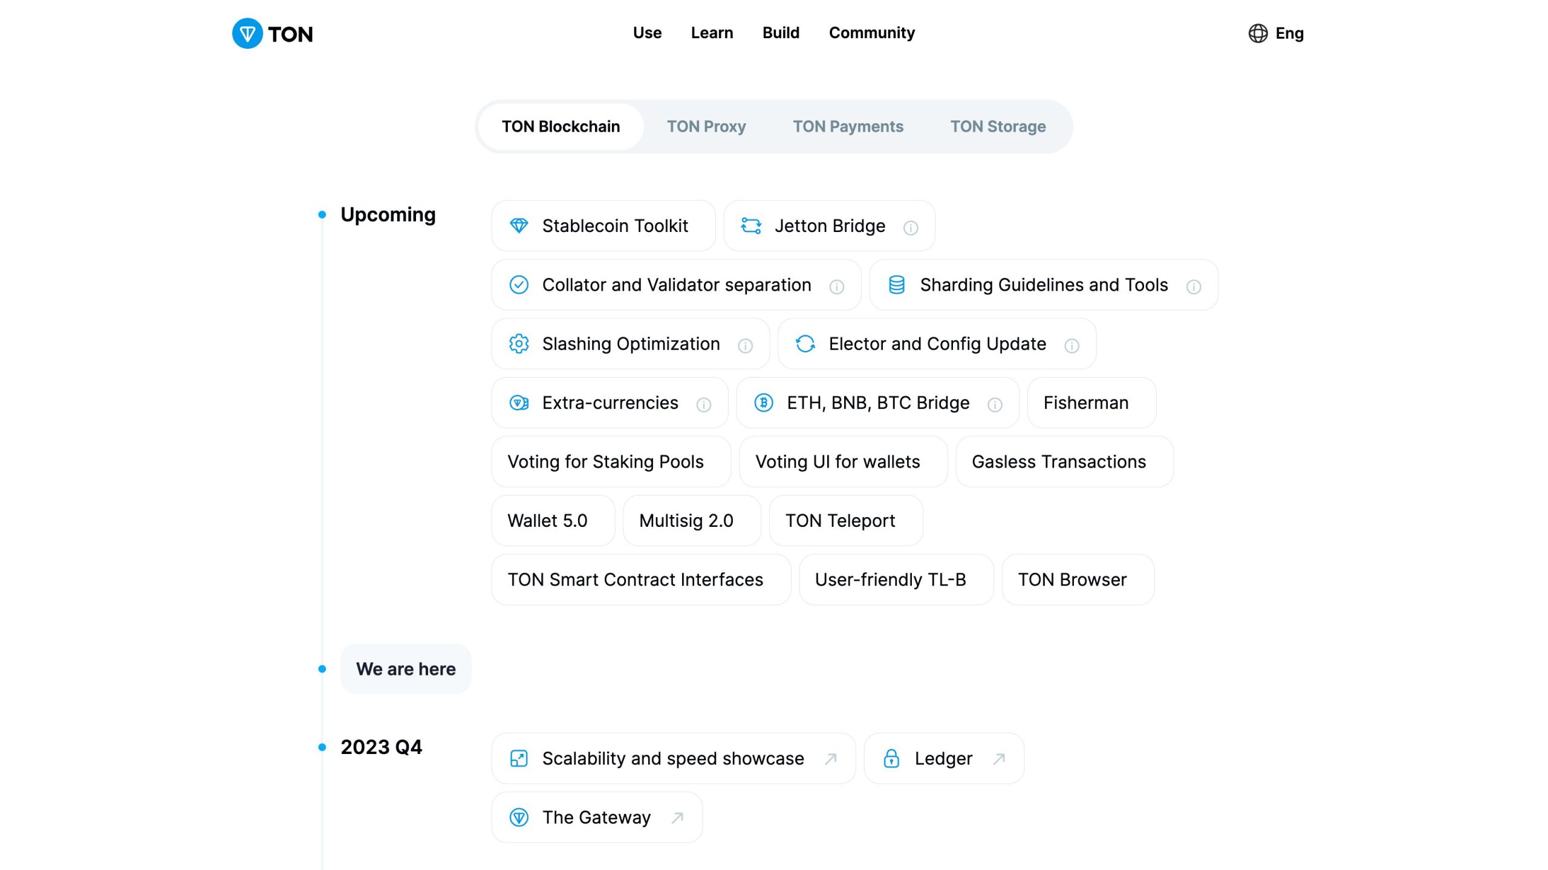Click the Jetton Bridge info icon
The image size is (1548, 870).
tap(911, 228)
